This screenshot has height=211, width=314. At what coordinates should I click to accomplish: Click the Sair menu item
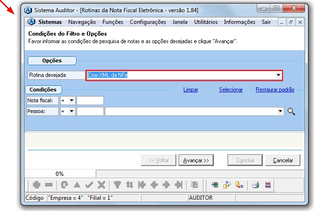[266, 22]
